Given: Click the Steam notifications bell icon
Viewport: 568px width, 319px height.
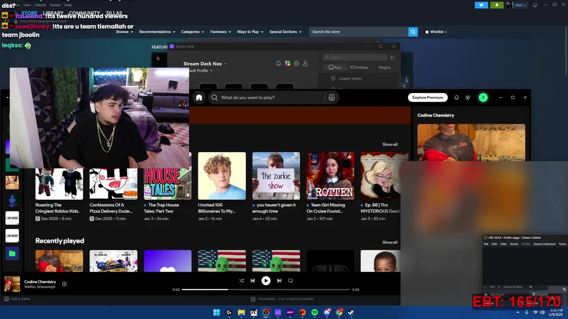Looking at the screenshot, I should pyautogui.click(x=497, y=5).
